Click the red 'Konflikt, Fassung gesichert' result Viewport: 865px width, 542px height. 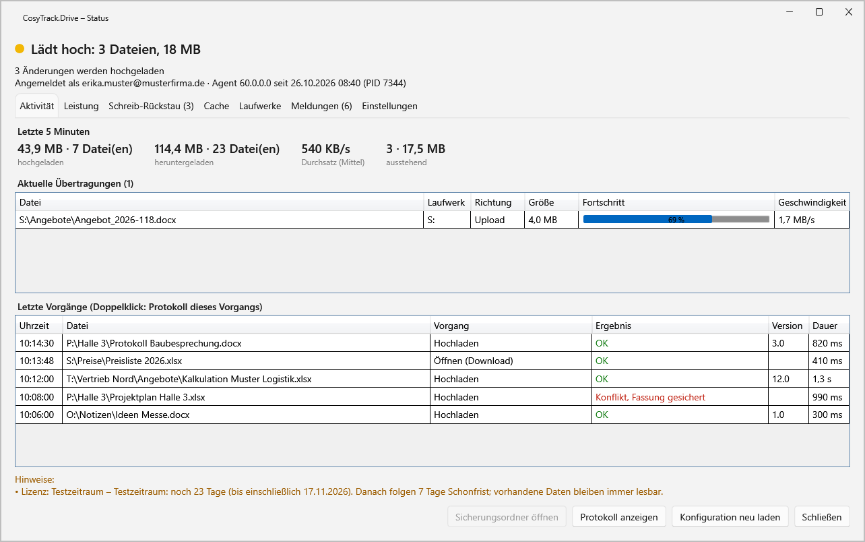(650, 397)
